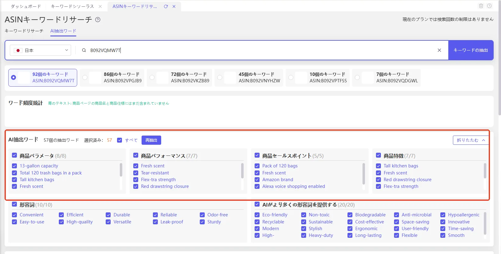Click the Versatile adjective label
Viewport: 501px width, 254px height.
(x=122, y=222)
